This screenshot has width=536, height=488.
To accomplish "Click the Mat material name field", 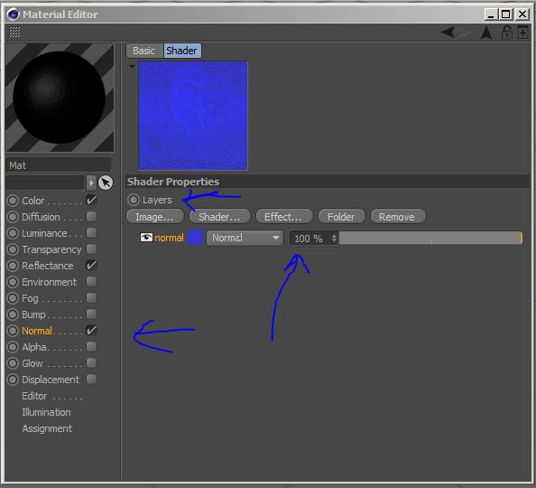I will 59,165.
